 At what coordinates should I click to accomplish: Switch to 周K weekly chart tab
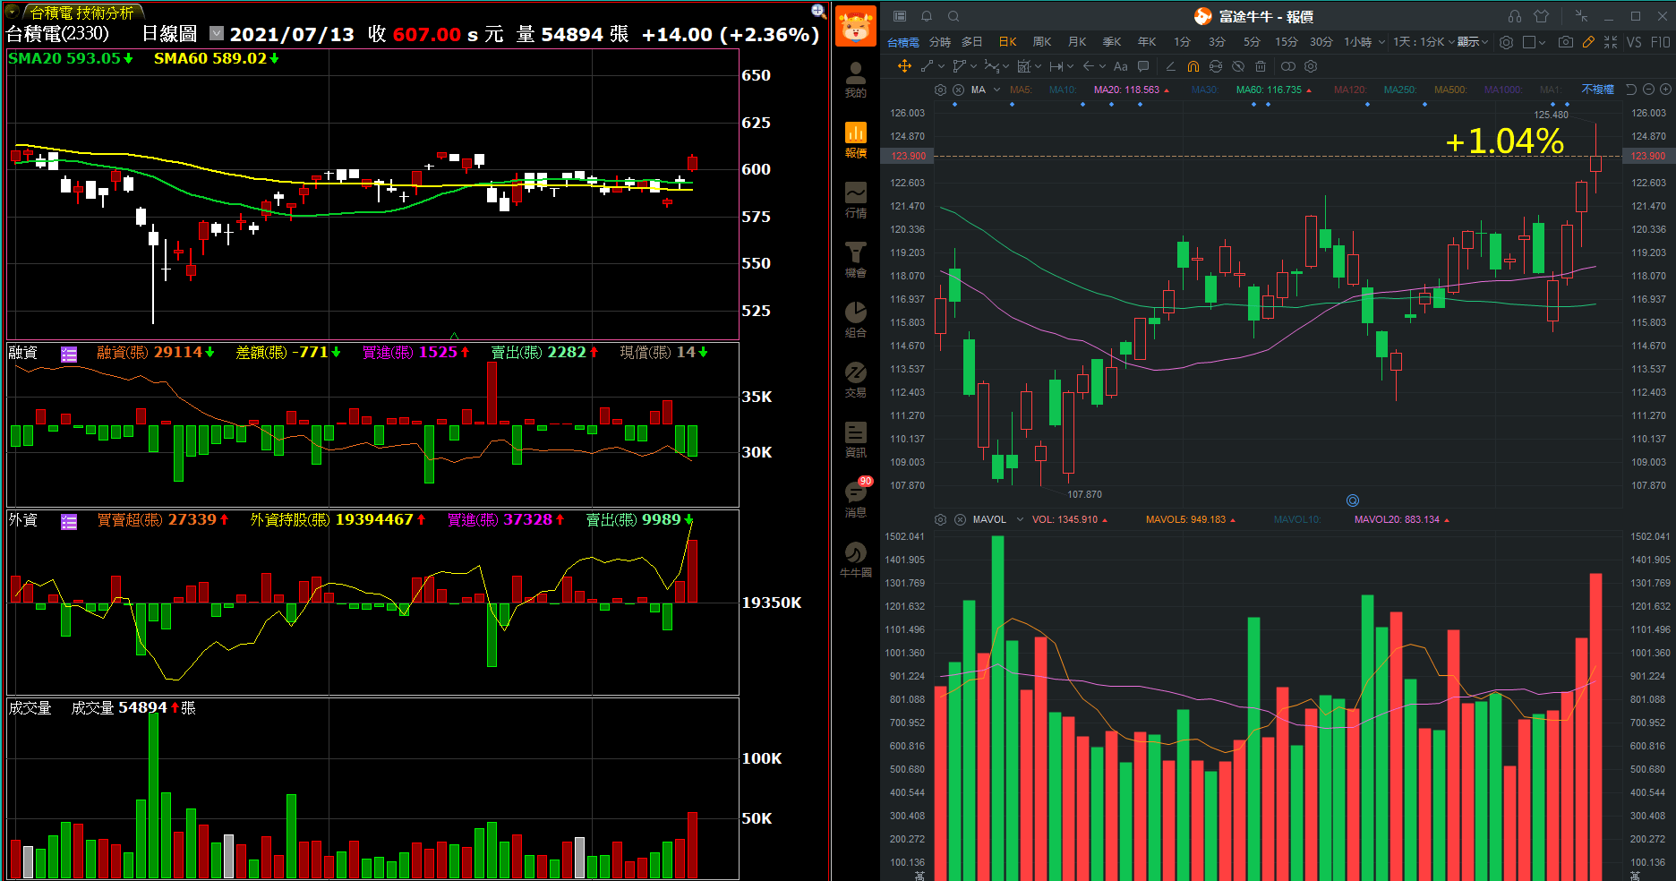pyautogui.click(x=1042, y=42)
